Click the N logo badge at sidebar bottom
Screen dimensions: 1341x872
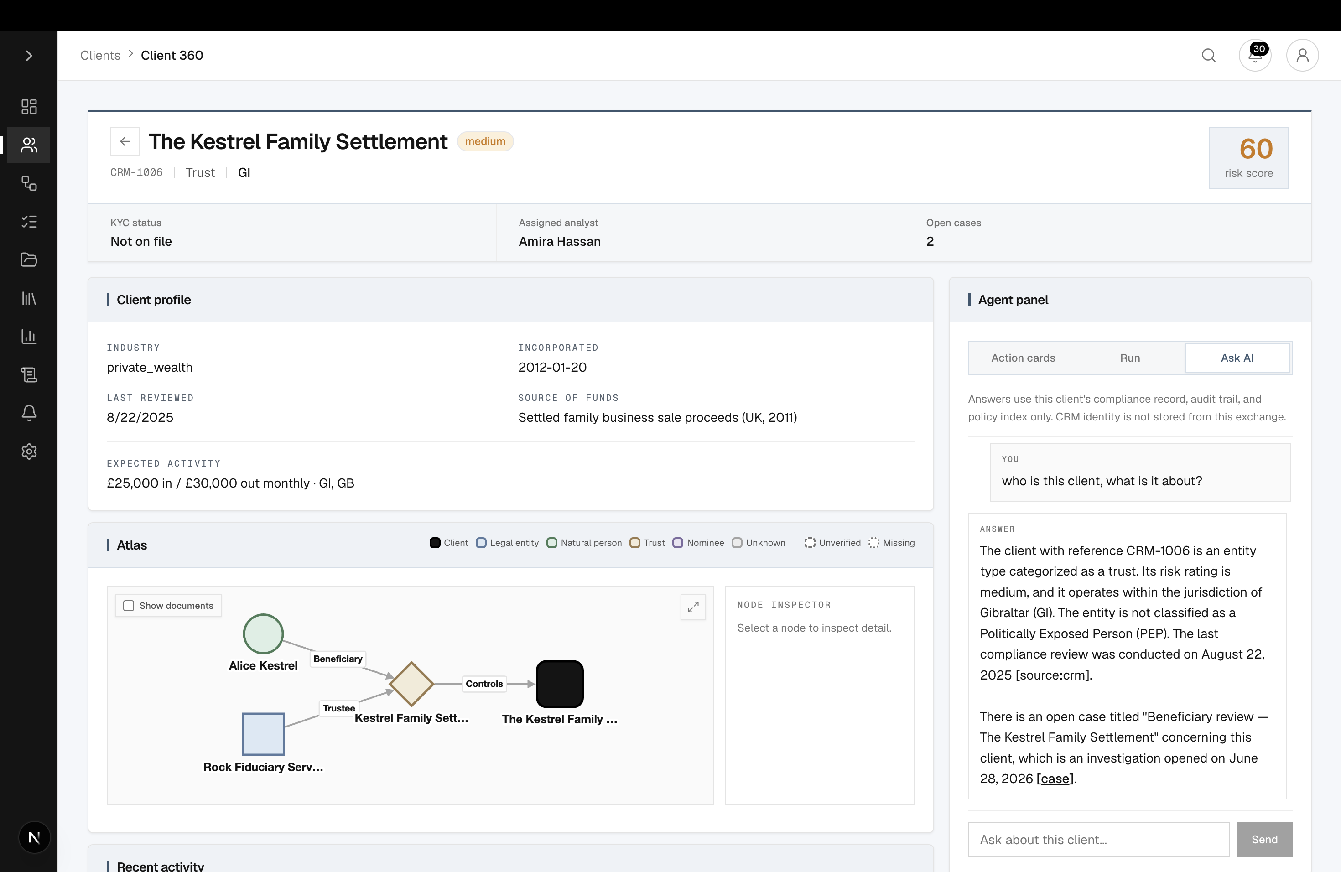click(34, 838)
